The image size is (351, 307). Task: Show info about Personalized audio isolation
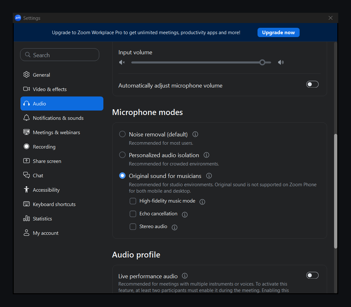pos(206,155)
